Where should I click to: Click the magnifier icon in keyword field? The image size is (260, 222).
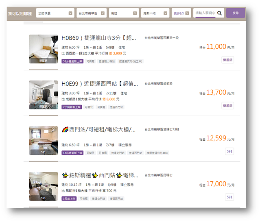point(219,13)
